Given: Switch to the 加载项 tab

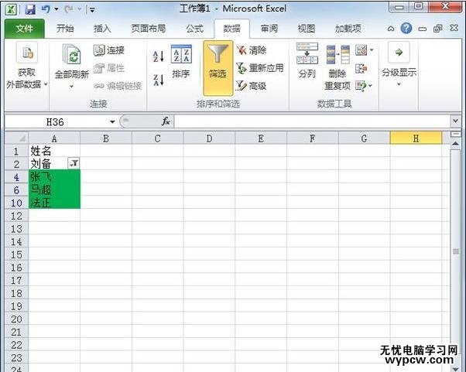Looking at the screenshot, I should point(348,29).
